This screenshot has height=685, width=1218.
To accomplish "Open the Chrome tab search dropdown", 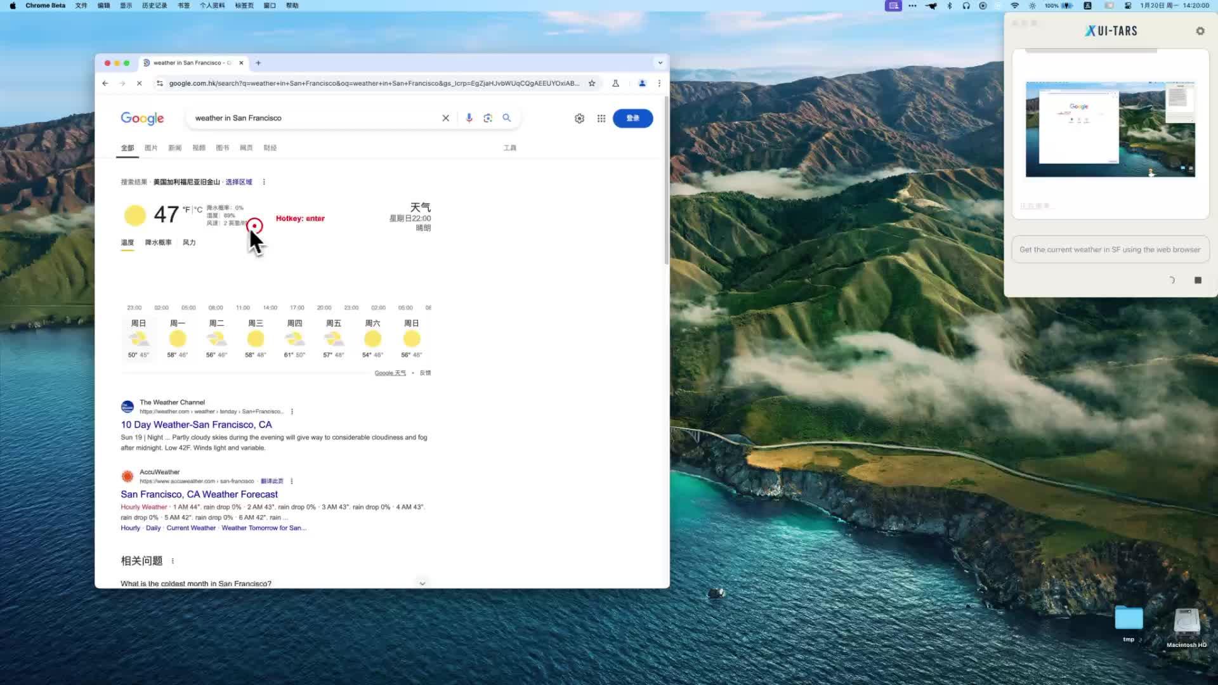I will [x=660, y=62].
